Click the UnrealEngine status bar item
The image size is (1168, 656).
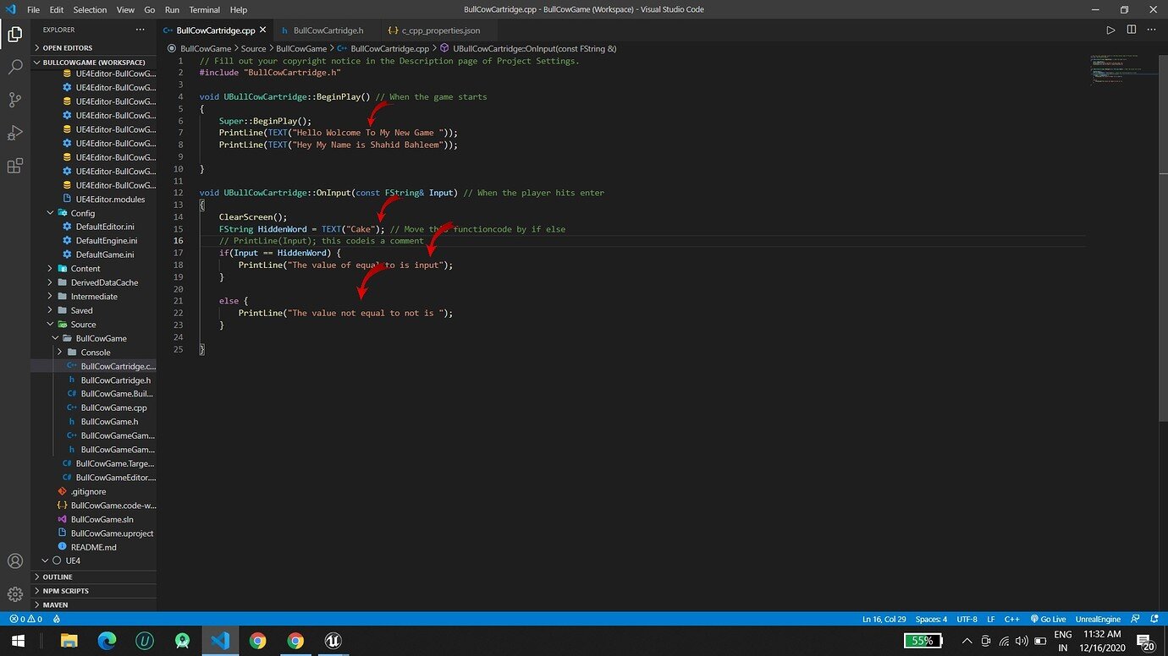[x=1098, y=619]
